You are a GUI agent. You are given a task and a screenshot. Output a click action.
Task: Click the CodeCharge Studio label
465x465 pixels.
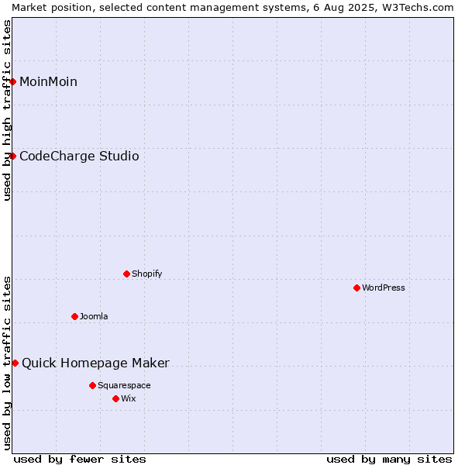tap(79, 157)
